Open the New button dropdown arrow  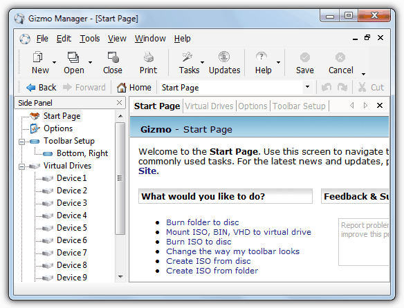pyautogui.click(x=54, y=63)
